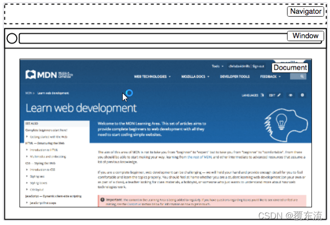Image resolution: width=330 pixels, height=225 pixels.
Task: Click the round button left of the address bar
Action: point(12,38)
